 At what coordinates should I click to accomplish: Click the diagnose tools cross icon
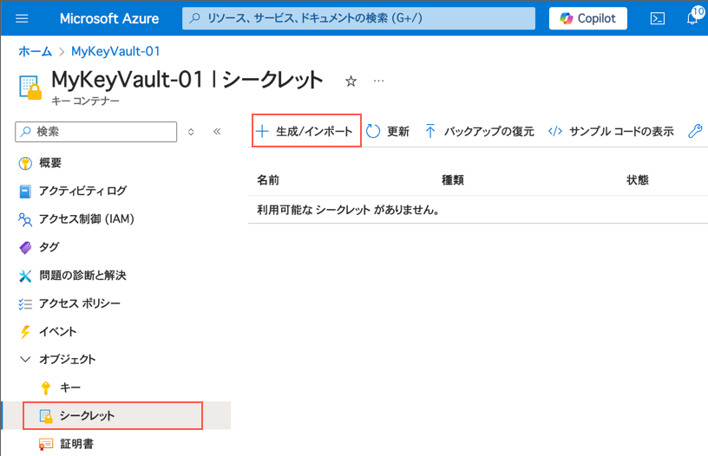(x=25, y=276)
